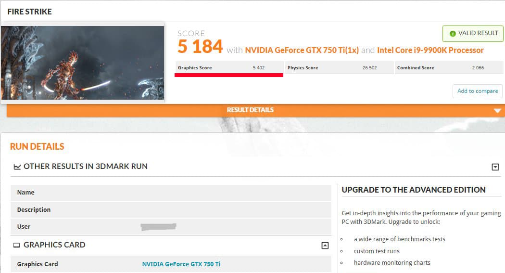
Task: Click Upgrade to the Advanced Edition heading
Action: click(x=414, y=190)
